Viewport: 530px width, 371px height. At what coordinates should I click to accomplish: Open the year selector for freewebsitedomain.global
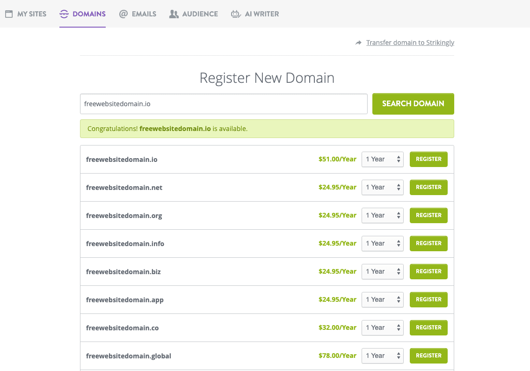[x=382, y=356]
